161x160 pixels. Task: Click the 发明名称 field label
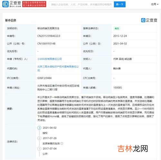click(x=12, y=28)
